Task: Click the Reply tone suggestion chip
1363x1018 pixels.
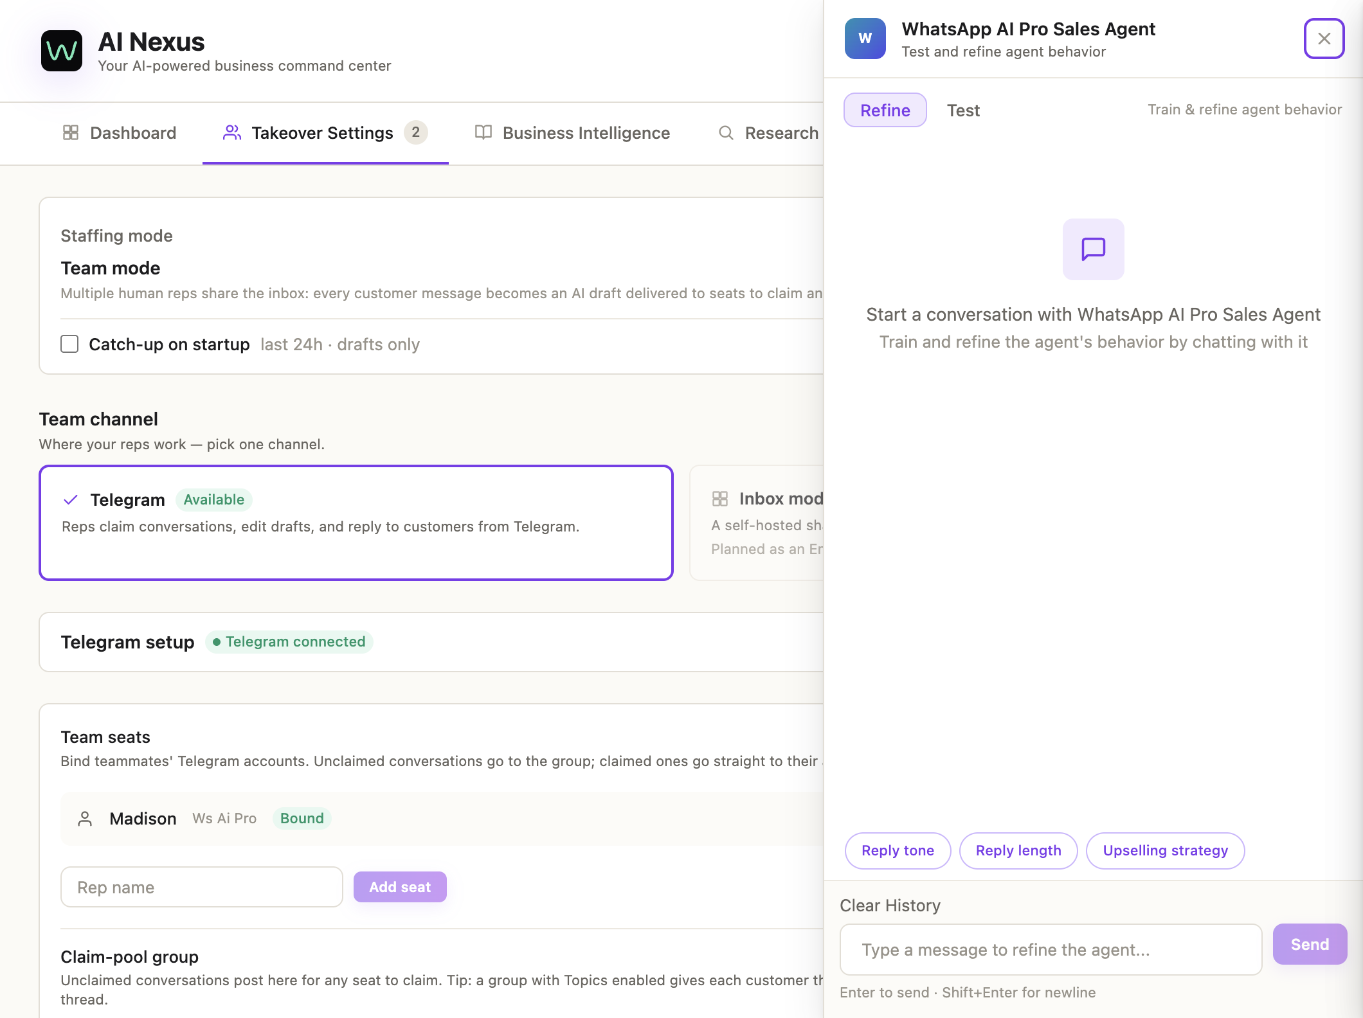Action: 898,850
